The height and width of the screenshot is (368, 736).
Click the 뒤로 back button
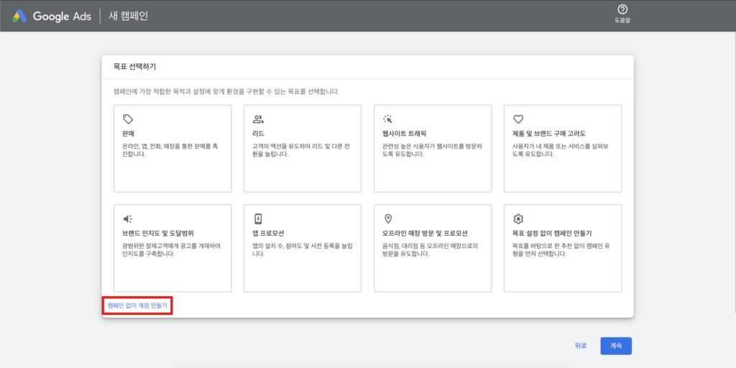click(581, 346)
